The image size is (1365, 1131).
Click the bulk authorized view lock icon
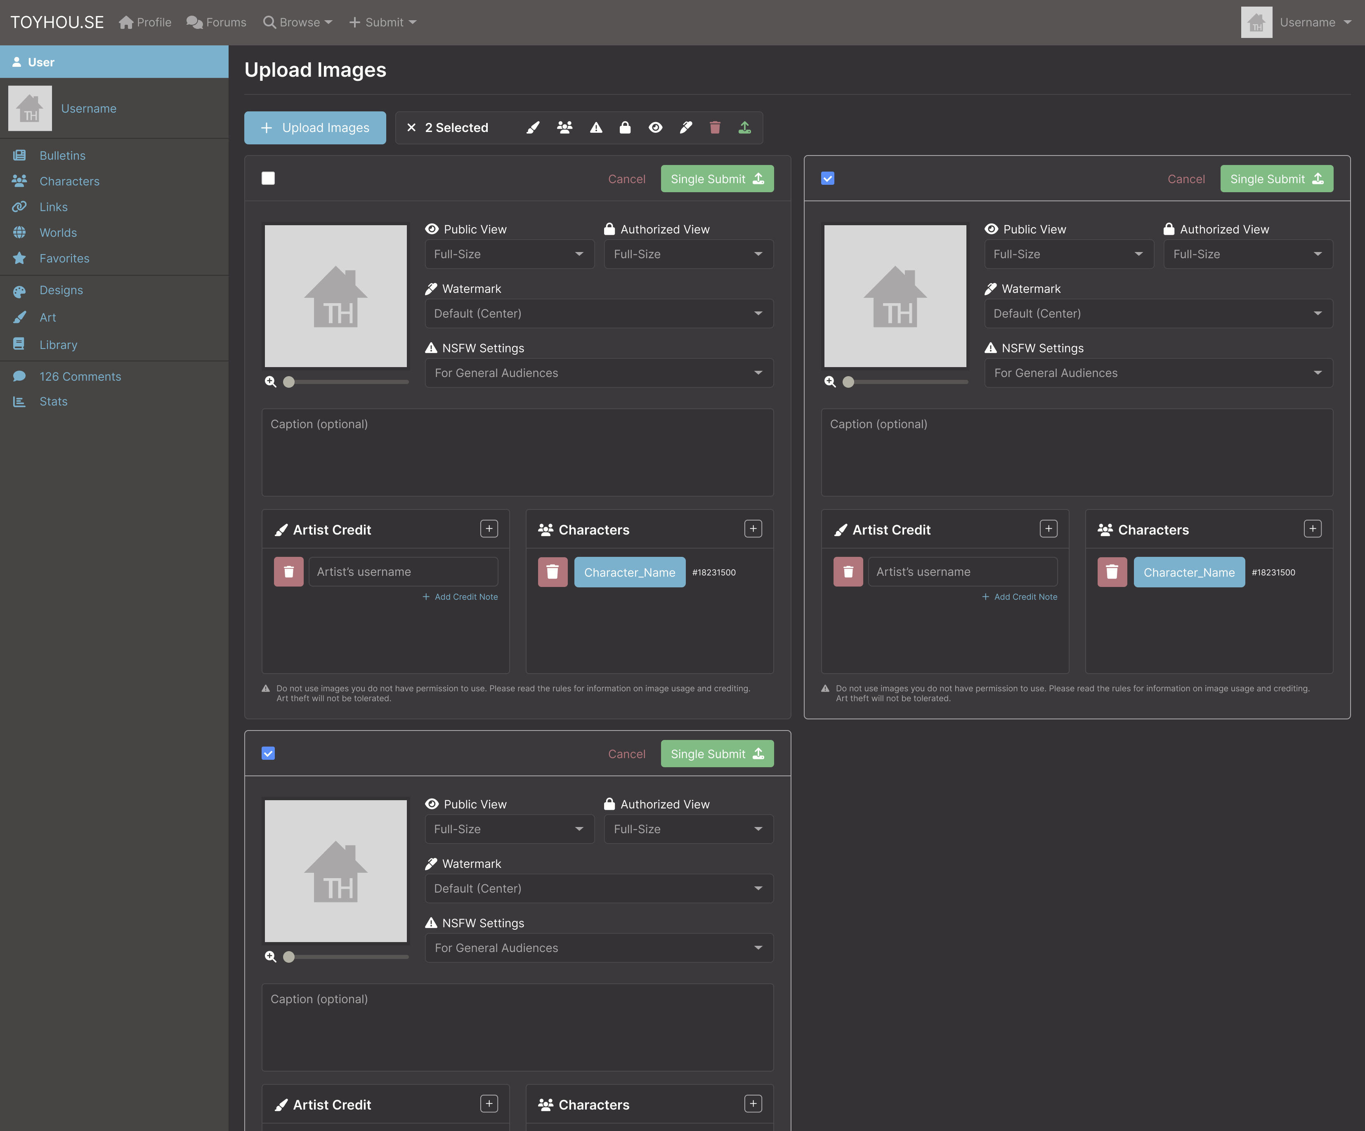pos(625,128)
